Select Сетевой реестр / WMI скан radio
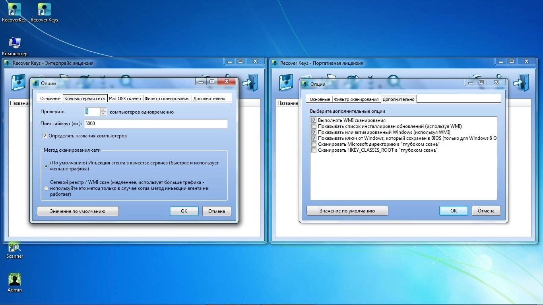Image resolution: width=543 pixels, height=305 pixels. pyautogui.click(x=47, y=188)
